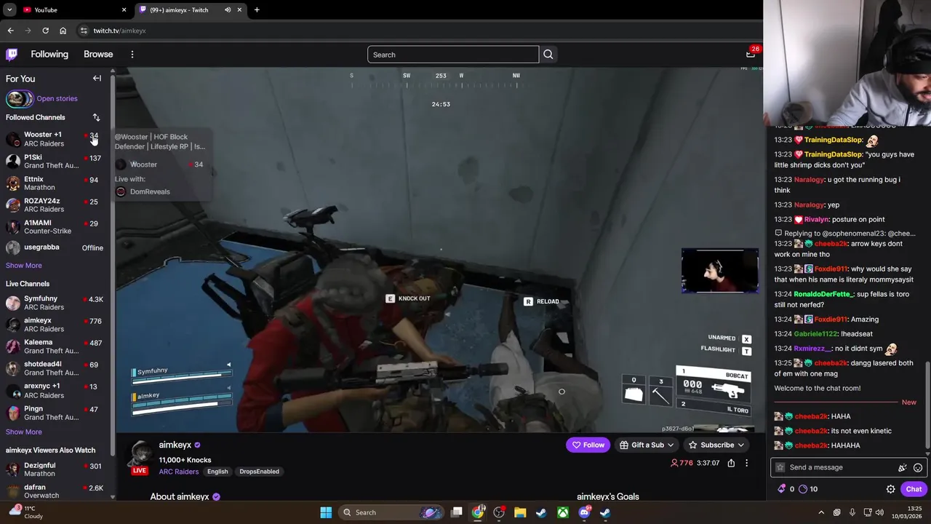Open the offline usegrabba channel
Viewport: 931px width, 524px height.
pos(55,248)
